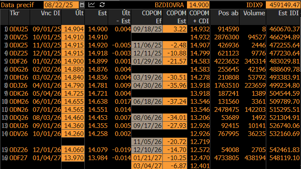Screen dimensions: 301x169
Task: Edit ODZ26 last price cell 14.060
Action: coord(73,150)
